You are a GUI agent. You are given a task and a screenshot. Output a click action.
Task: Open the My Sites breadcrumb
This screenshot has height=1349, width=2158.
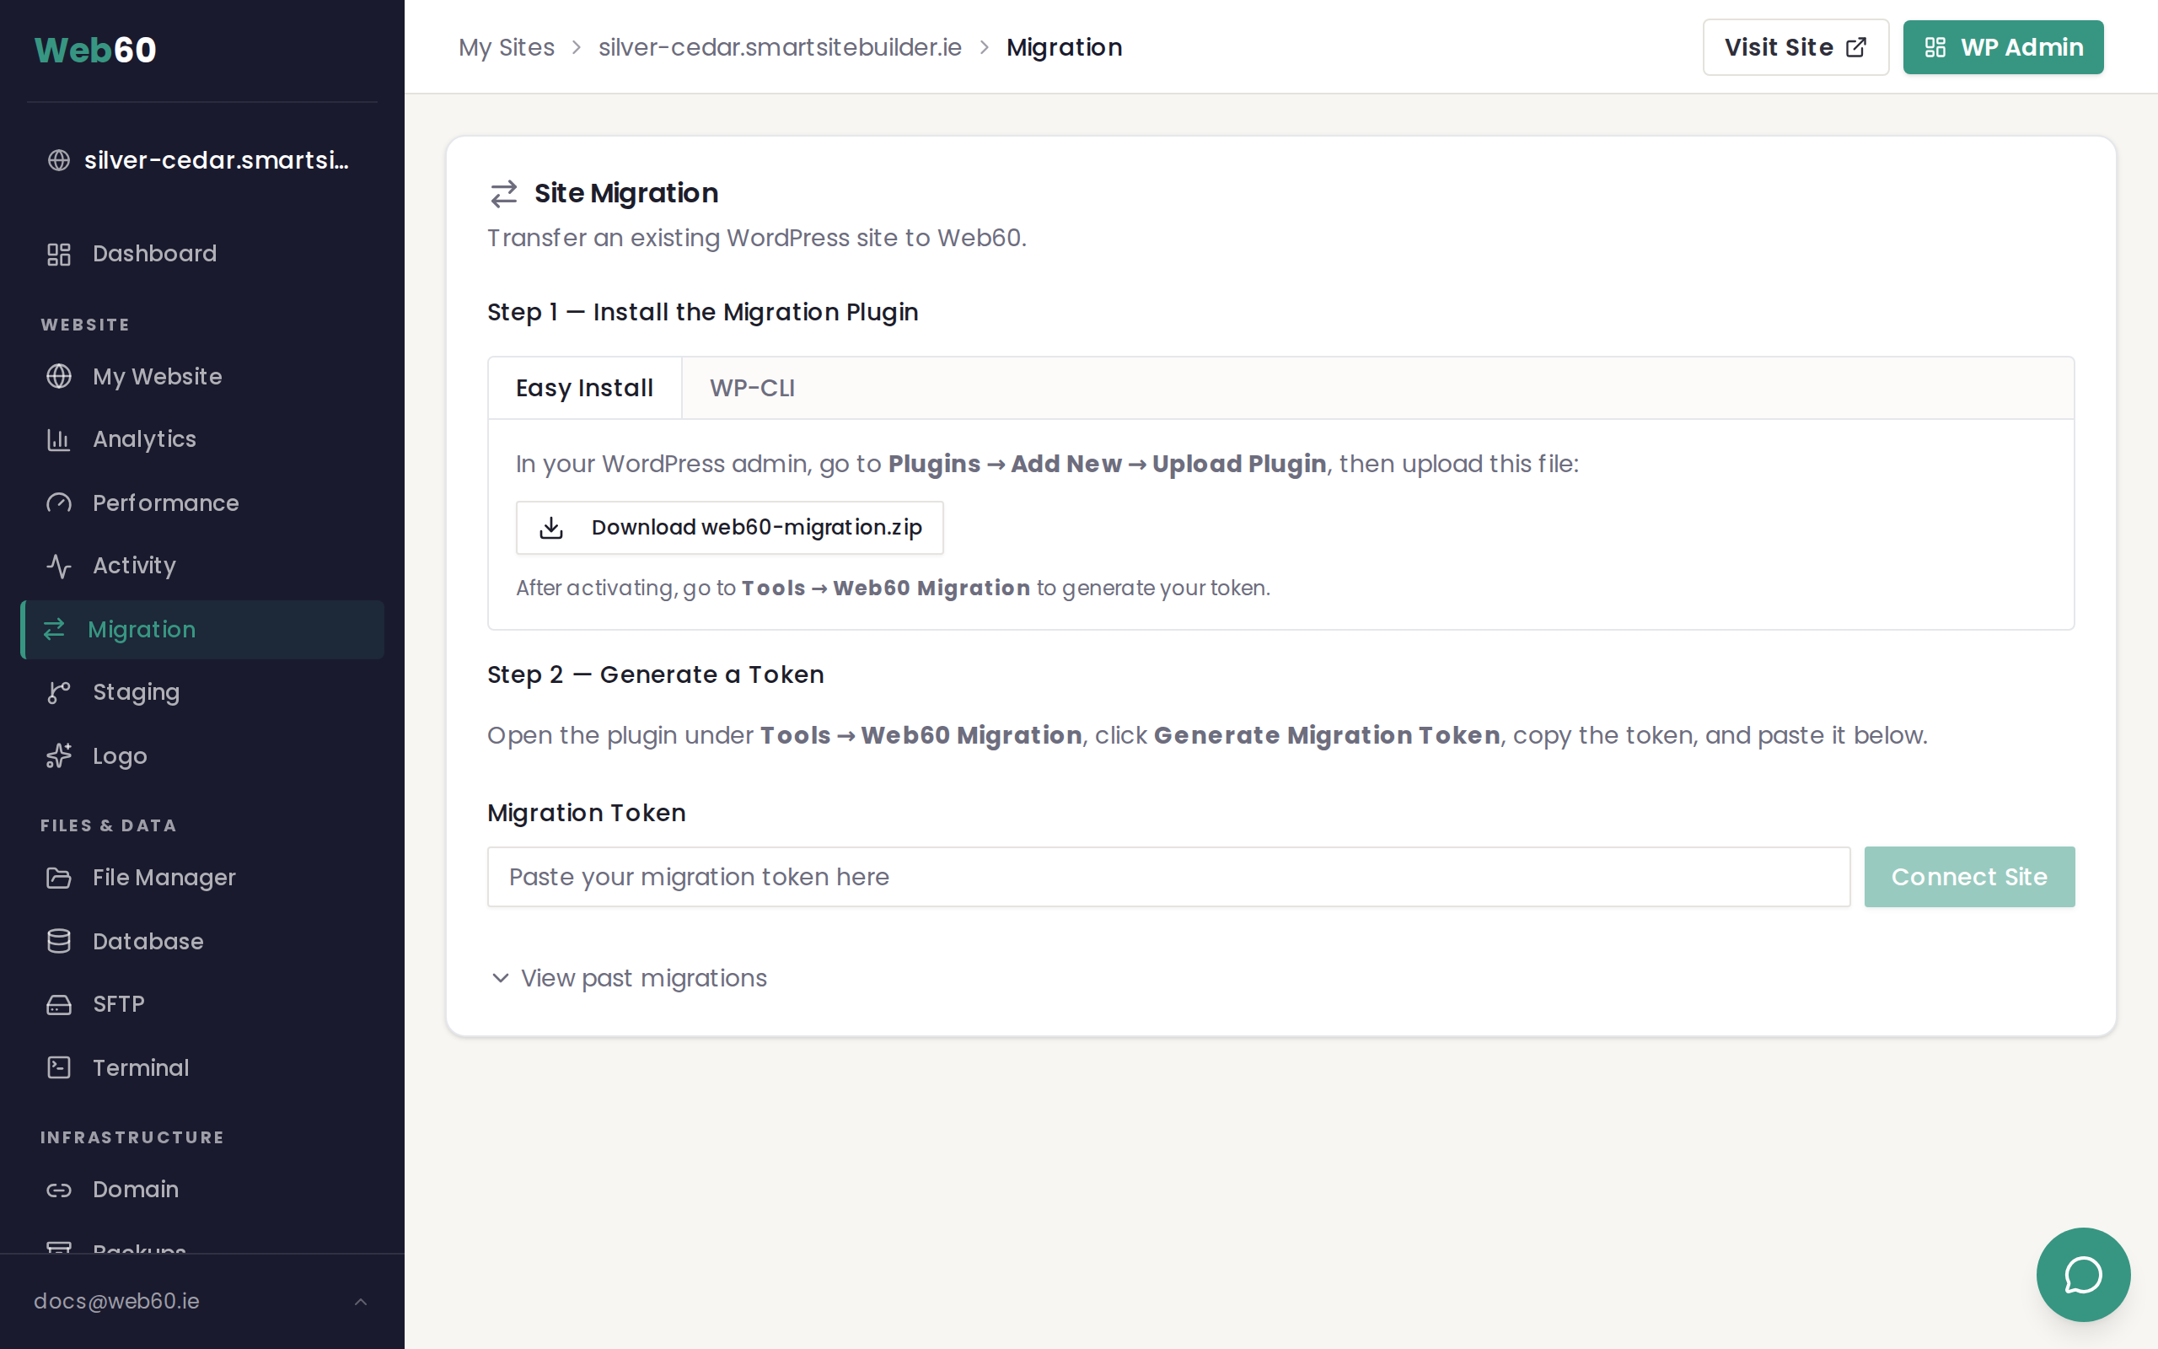click(x=507, y=47)
